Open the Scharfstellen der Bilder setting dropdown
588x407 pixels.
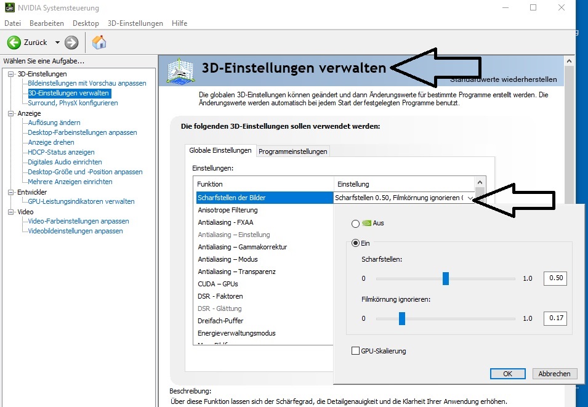471,197
